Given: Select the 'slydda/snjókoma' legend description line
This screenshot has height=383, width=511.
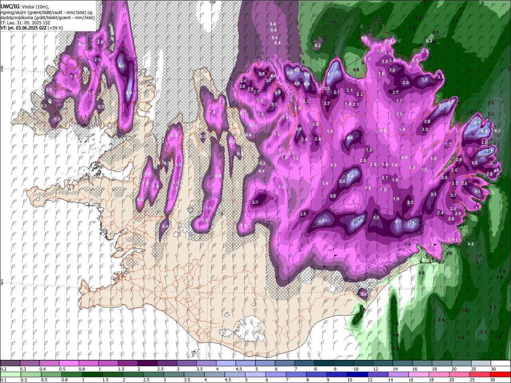Looking at the screenshot, I should pos(48,18).
